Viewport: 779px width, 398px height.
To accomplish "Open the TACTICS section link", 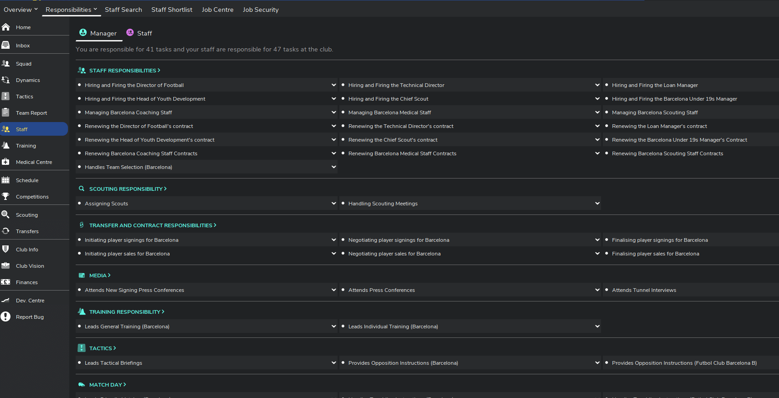I will pyautogui.click(x=103, y=348).
